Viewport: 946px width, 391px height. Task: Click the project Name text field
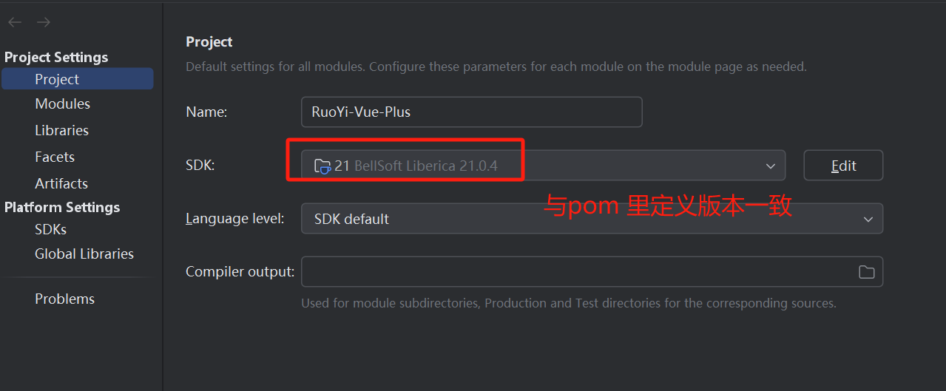[x=471, y=112]
